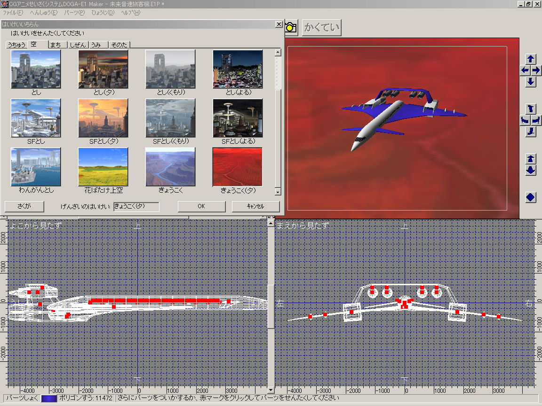
Task: Click the zoom-in double up arrow
Action: pos(531,159)
